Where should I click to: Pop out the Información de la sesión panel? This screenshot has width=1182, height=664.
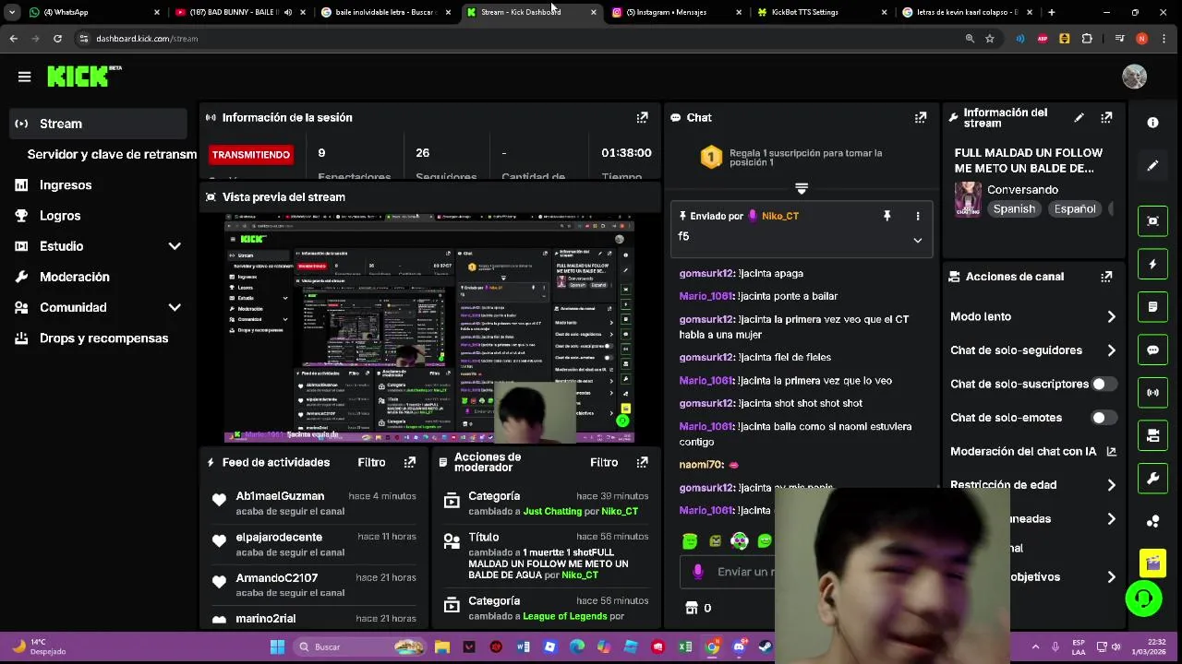pyautogui.click(x=642, y=117)
